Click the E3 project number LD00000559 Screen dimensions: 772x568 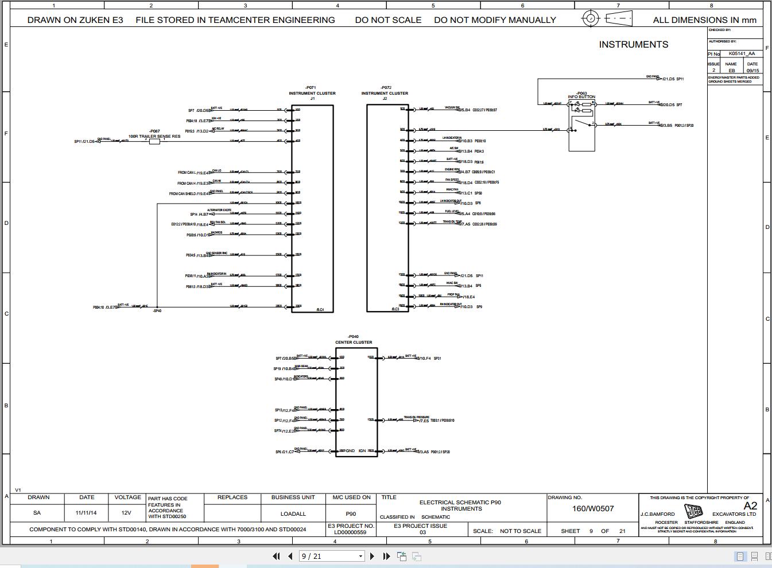350,532
